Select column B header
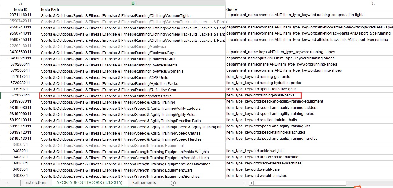 (133, 3)
